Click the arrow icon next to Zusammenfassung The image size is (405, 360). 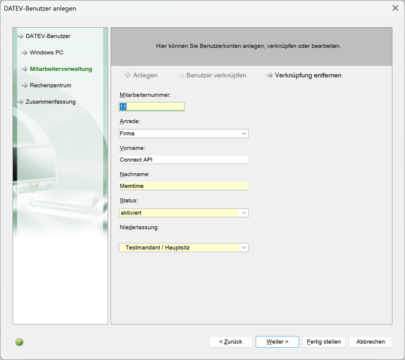[20, 102]
